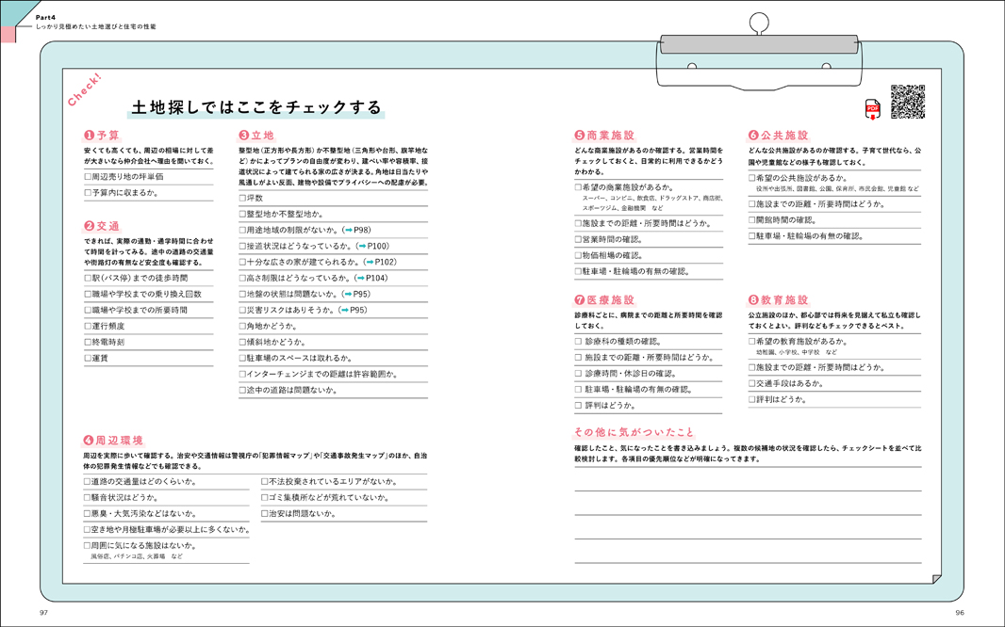Tick the 途中の道路は問題ないか checkbox

243,391
